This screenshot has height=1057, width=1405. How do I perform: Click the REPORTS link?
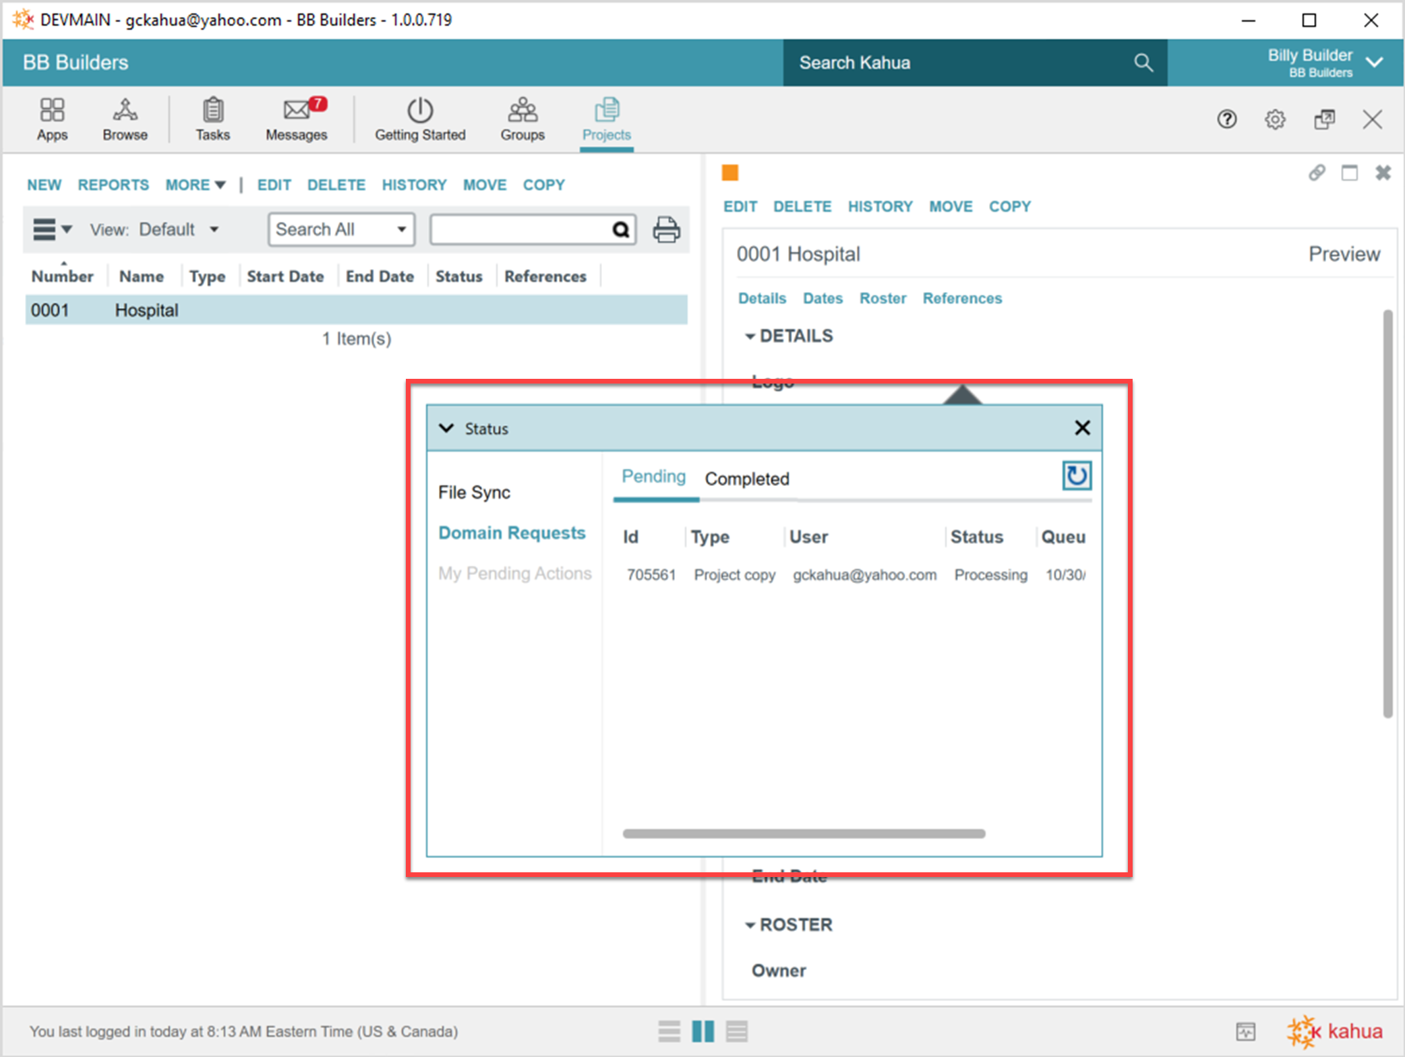[x=113, y=185]
